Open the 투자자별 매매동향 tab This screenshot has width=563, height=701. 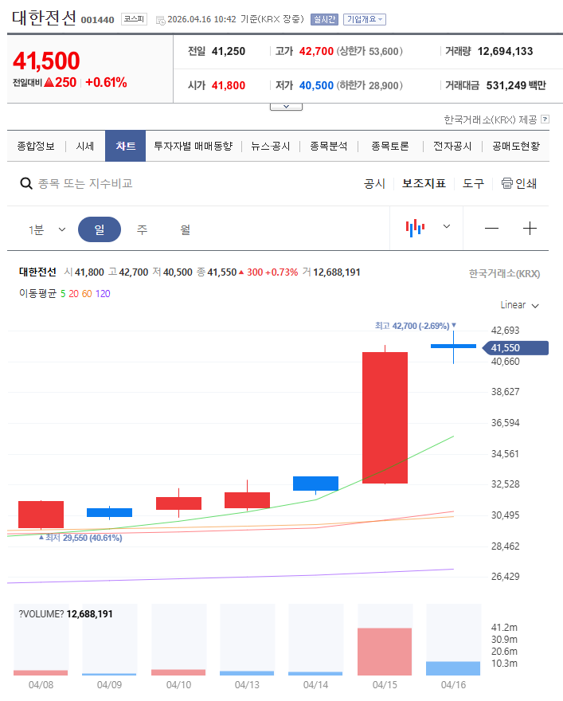tap(194, 147)
